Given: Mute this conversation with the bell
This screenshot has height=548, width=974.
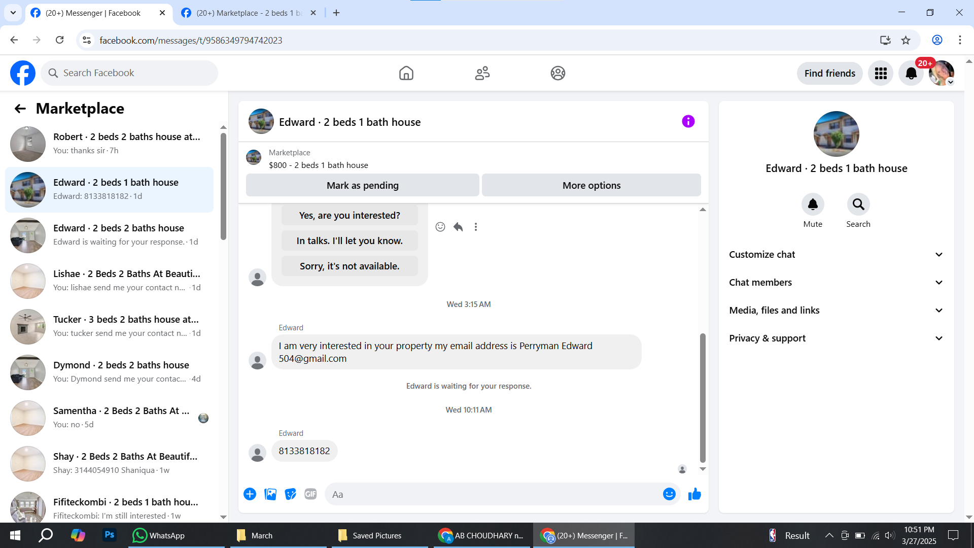Looking at the screenshot, I should pyautogui.click(x=813, y=204).
